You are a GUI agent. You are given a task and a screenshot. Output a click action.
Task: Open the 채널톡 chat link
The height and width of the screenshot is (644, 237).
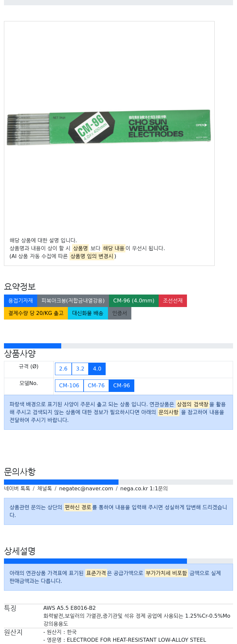pos(44,489)
